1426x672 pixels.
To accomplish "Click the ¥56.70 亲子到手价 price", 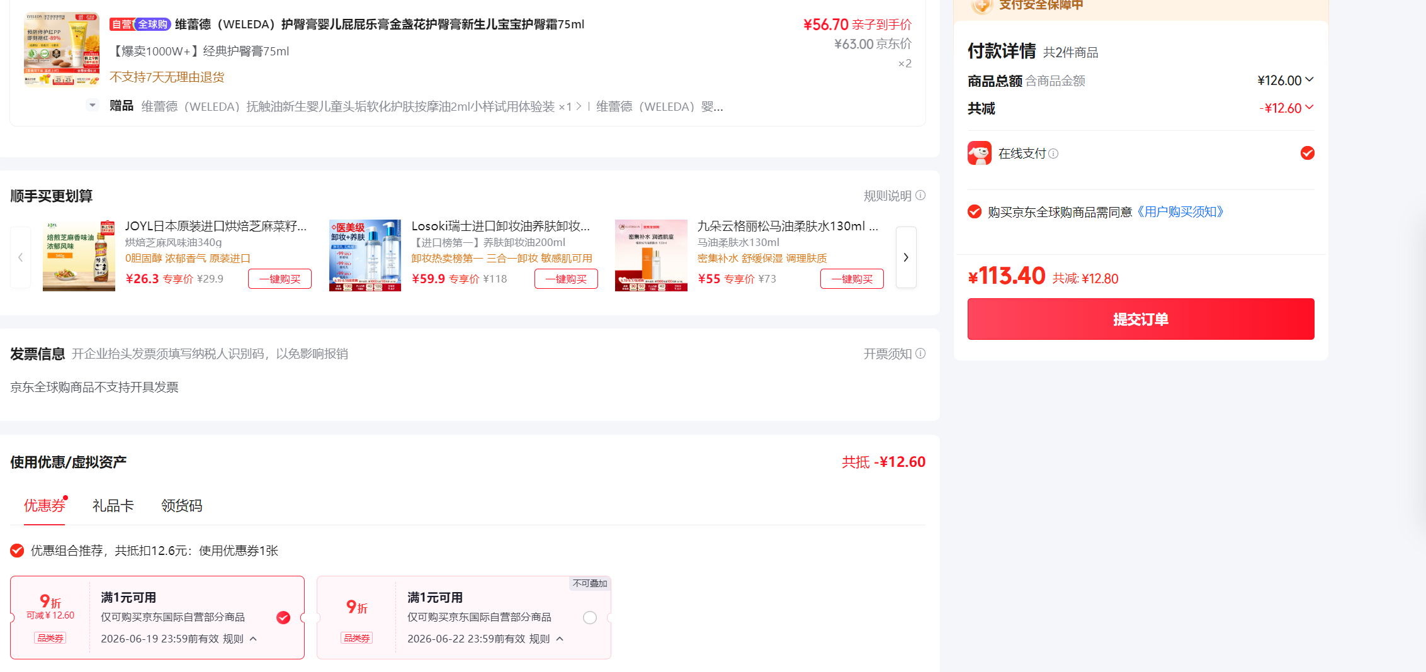I will pyautogui.click(x=857, y=25).
